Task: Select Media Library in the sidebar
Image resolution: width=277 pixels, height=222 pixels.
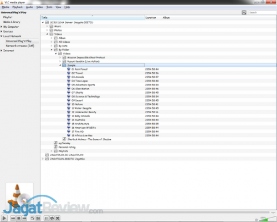Action: [12, 22]
